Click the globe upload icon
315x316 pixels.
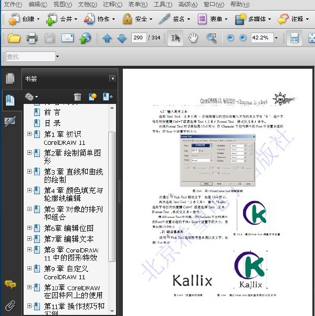coord(85,38)
